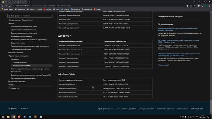Show hidden system tray icons
Screen dimensions: 212x119
pyautogui.click(x=180, y=117)
